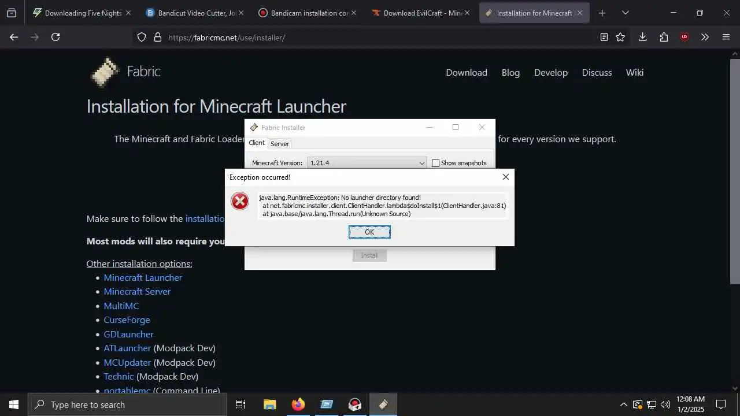740x416 pixels.
Task: Open Firefox from taskbar
Action: (298, 404)
